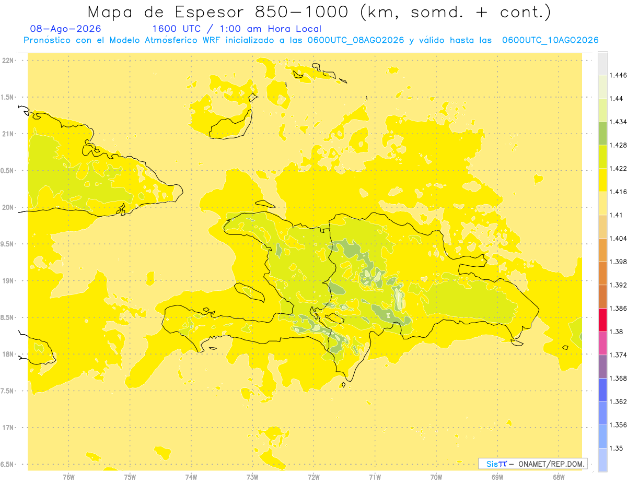
Task: Click the colorbar value '1.416'
Action: click(618, 192)
